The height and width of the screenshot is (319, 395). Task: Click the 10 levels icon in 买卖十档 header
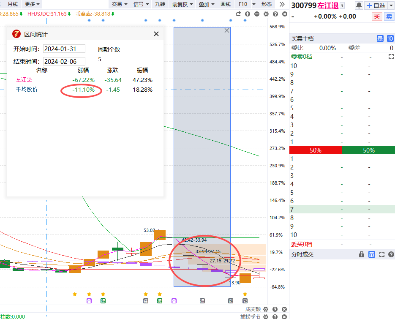(390, 38)
